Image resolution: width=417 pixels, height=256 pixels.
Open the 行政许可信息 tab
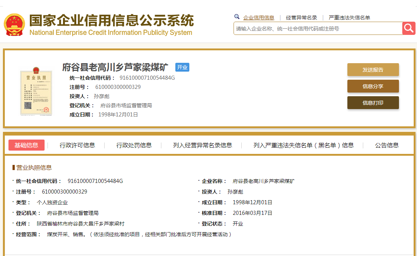77,145
